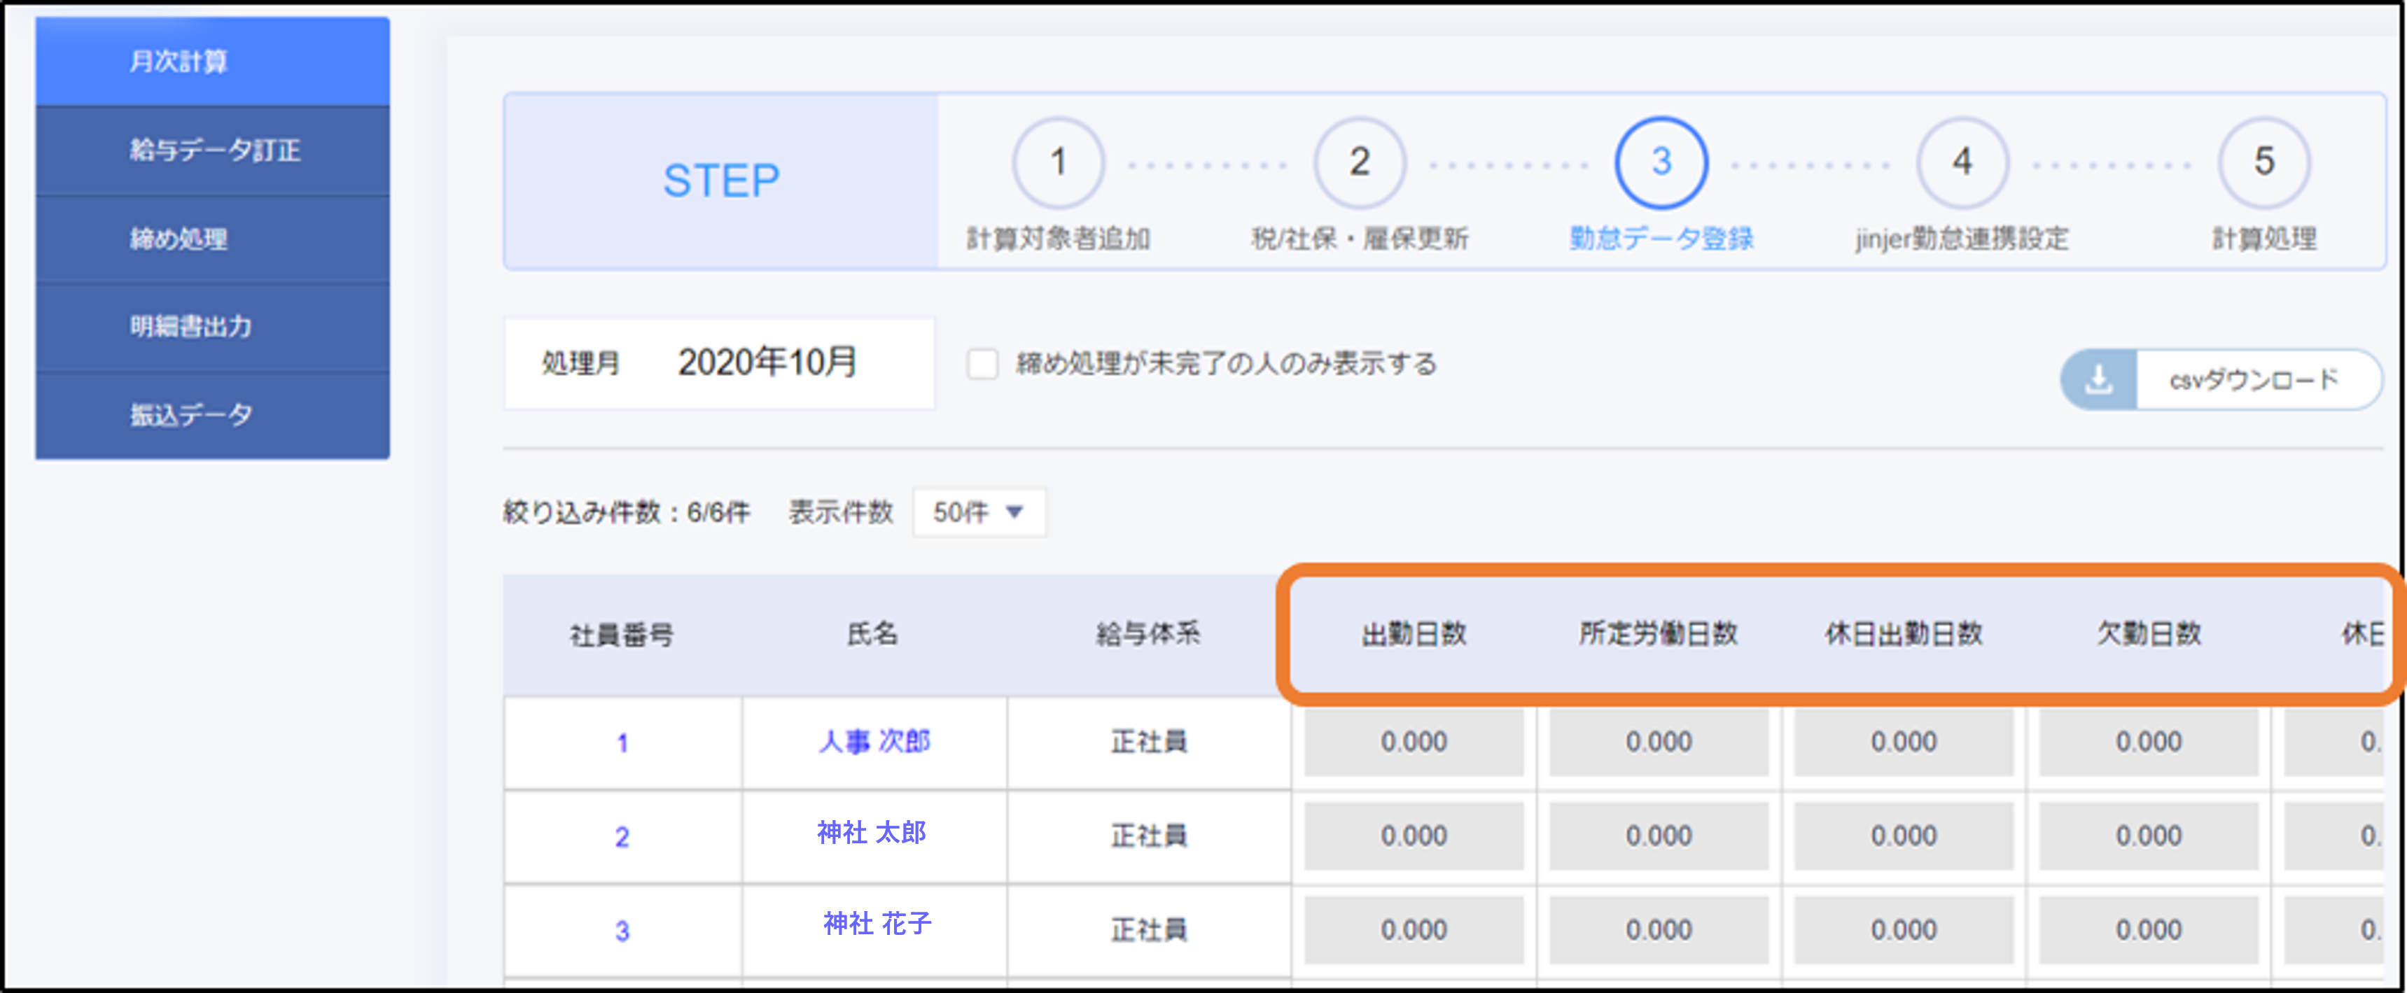Click 欠勤日数 field for 神社 太郎
Screen dimensions: 2407x993
2148,835
